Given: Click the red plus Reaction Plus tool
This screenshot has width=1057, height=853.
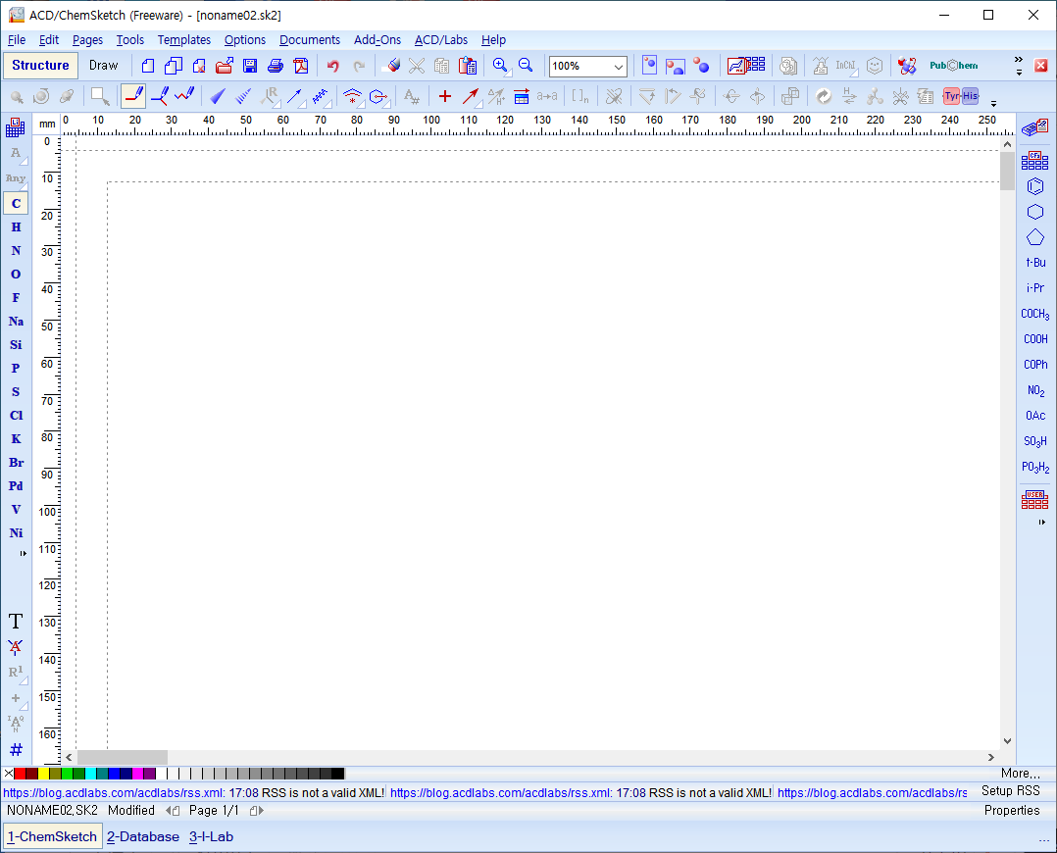Looking at the screenshot, I should coord(445,96).
